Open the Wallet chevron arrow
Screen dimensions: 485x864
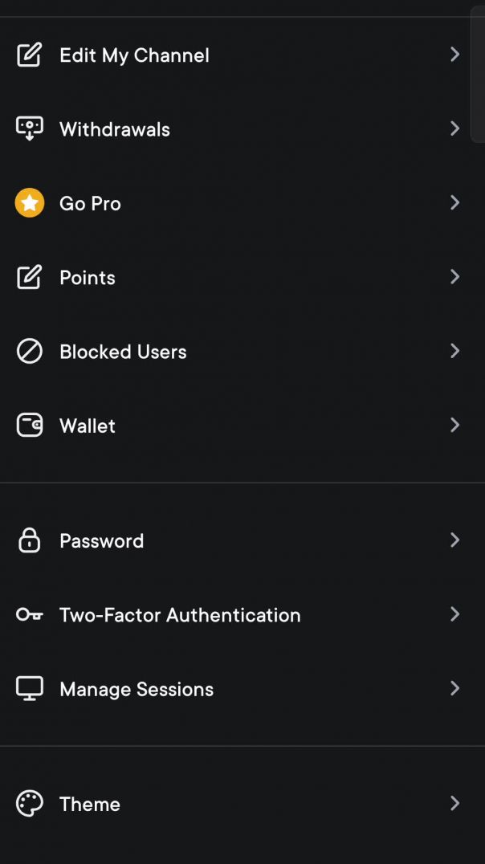tap(454, 425)
